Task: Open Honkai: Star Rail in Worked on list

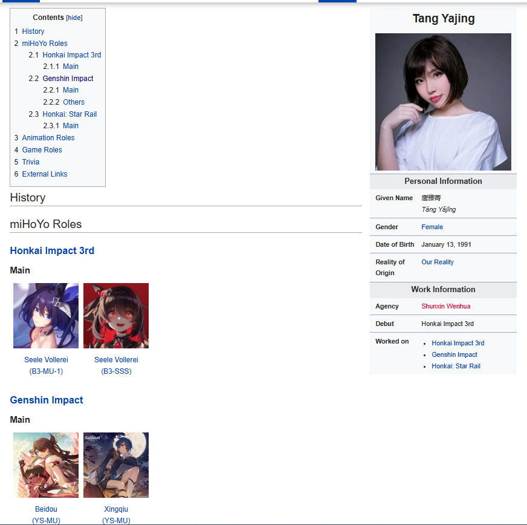Action: [456, 366]
